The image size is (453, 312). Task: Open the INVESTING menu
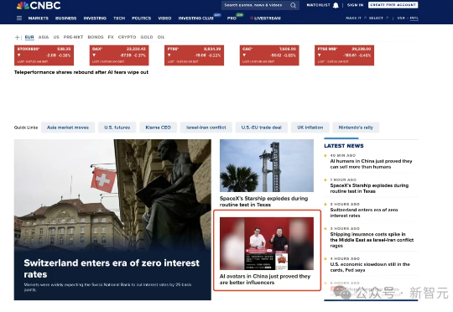click(95, 18)
